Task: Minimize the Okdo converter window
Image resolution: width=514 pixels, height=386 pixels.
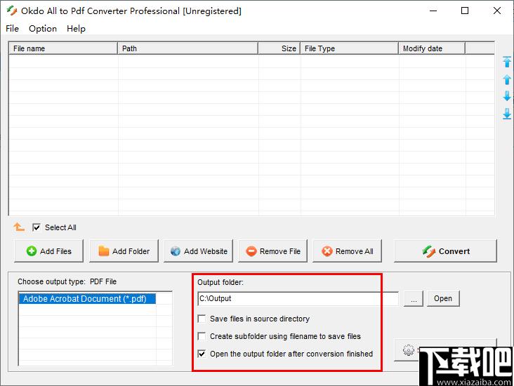Action: coord(433,11)
